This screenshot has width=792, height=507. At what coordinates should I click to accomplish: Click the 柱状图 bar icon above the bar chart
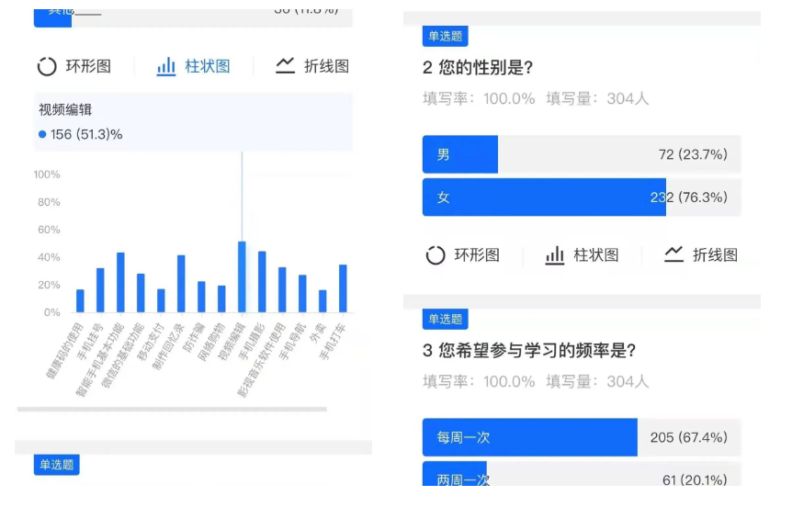coord(166,66)
